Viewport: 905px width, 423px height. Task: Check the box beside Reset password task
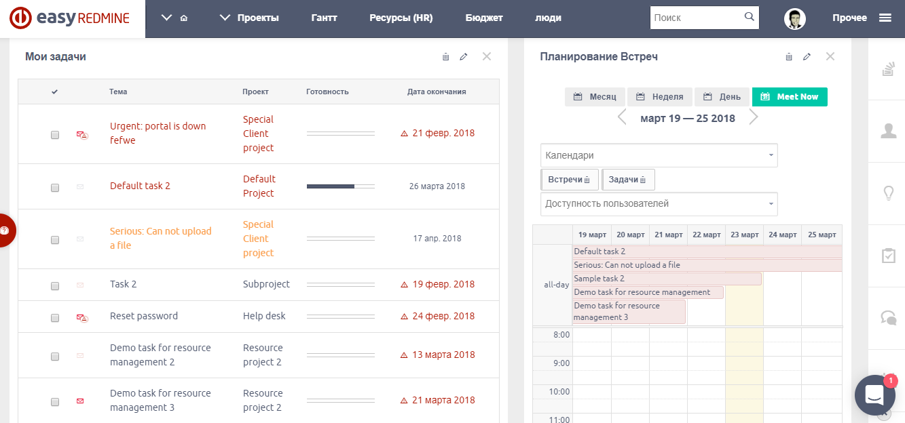pyautogui.click(x=54, y=316)
